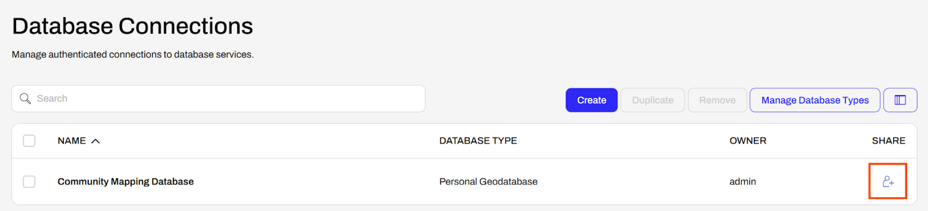
Task: Check the select-all checkbox in table header
Action: click(x=29, y=141)
